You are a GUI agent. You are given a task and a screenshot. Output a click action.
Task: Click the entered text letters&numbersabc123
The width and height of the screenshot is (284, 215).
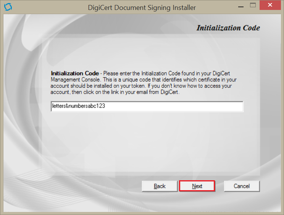point(78,107)
